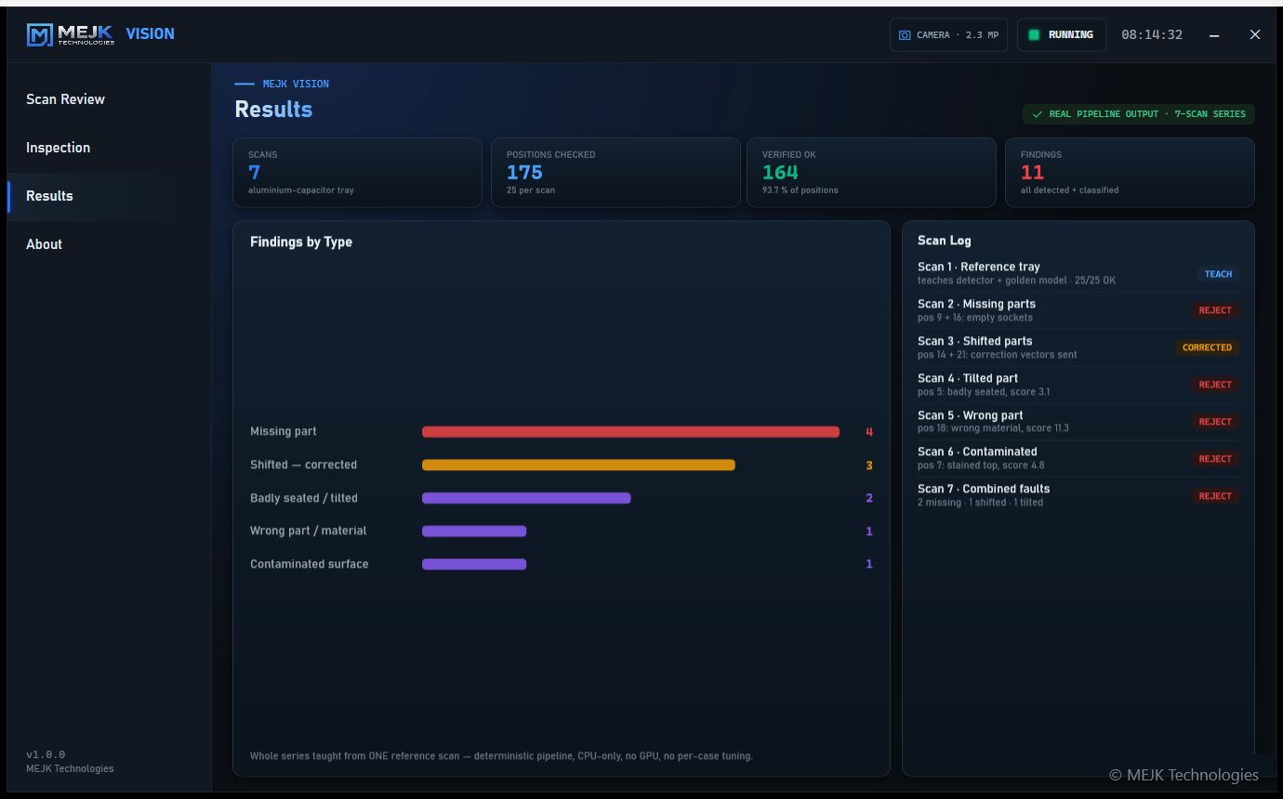Click the Missing part count 4
The height and width of the screenshot is (799, 1283).
click(869, 432)
